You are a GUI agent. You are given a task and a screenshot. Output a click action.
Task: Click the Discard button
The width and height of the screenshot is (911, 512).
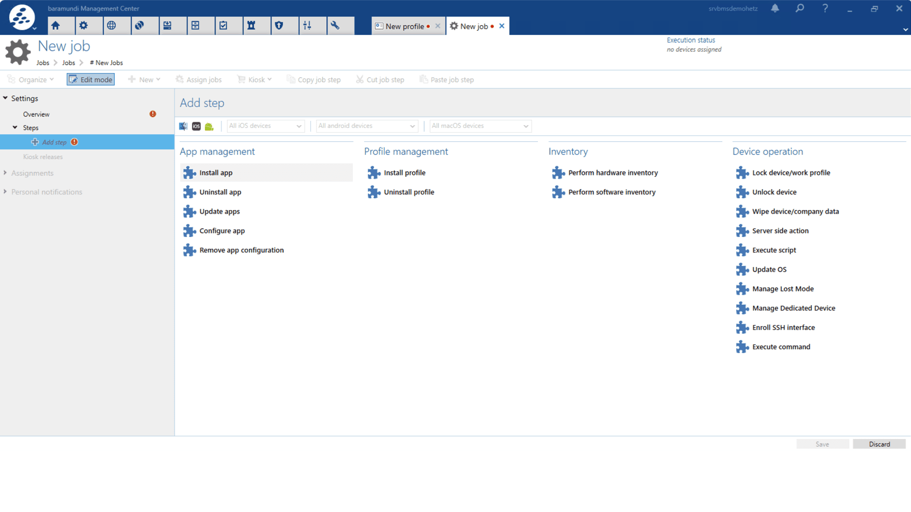pos(879,444)
